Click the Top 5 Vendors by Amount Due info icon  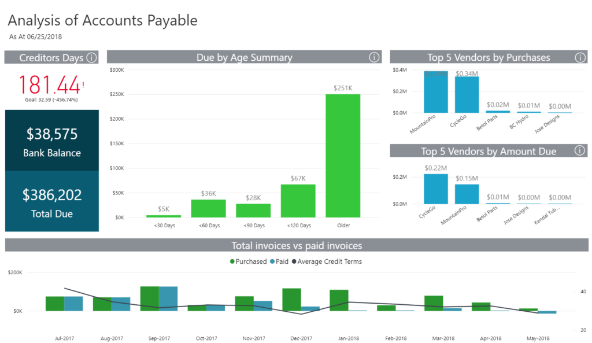coord(580,150)
